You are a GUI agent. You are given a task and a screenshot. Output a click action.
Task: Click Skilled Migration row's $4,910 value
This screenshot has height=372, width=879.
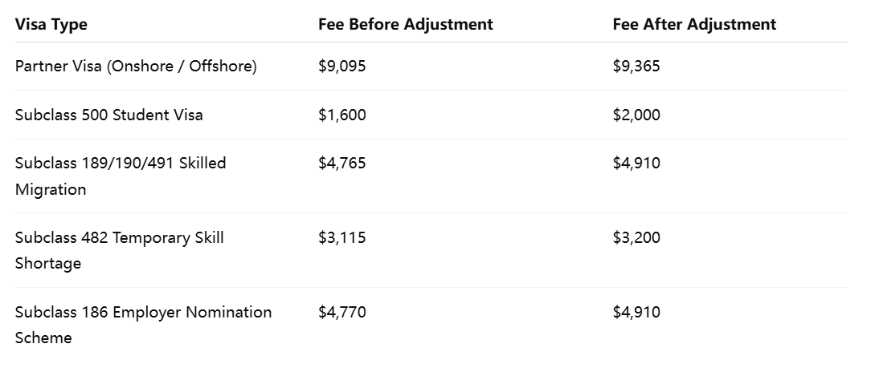(636, 163)
